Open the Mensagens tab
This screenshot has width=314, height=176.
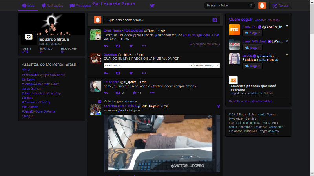tap(80, 5)
